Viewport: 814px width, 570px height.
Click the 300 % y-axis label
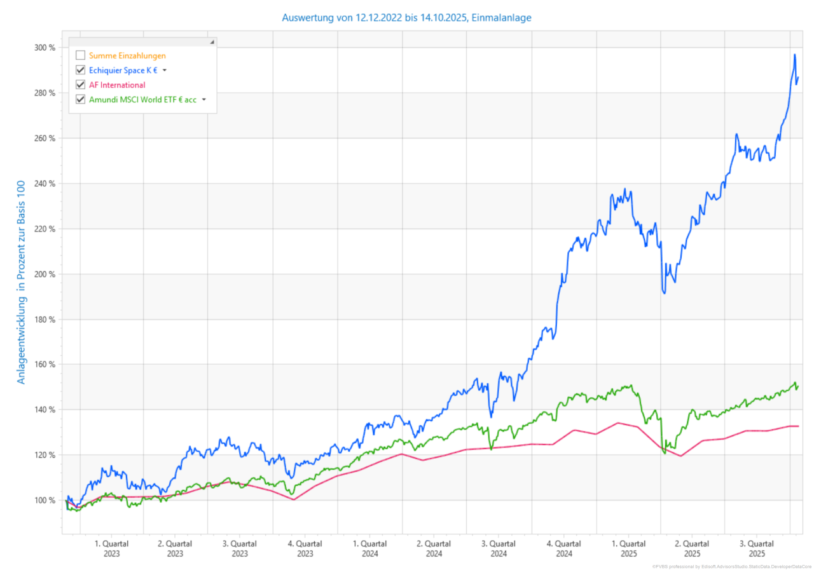[x=44, y=48]
